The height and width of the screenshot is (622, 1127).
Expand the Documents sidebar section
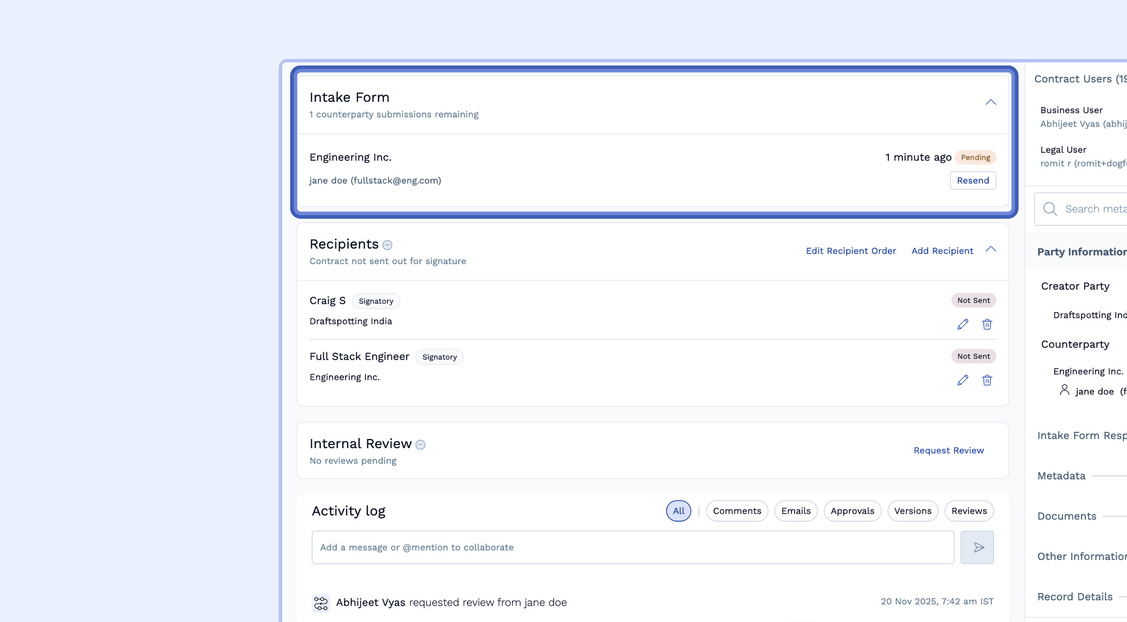coord(1067,516)
